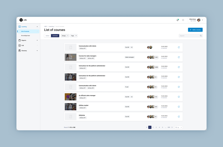223x147 pixels.
Task: Restore An efficient sales manager course
Action: [x=179, y=97]
